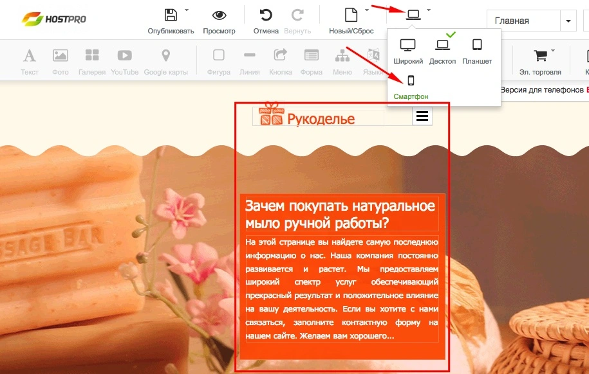Expand the Новый/Сброс dropdown arrow
This screenshot has width=589, height=374.
point(367,10)
